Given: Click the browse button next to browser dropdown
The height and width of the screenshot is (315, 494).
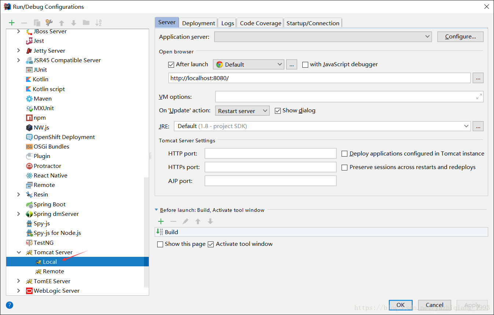Looking at the screenshot, I should pyautogui.click(x=291, y=64).
